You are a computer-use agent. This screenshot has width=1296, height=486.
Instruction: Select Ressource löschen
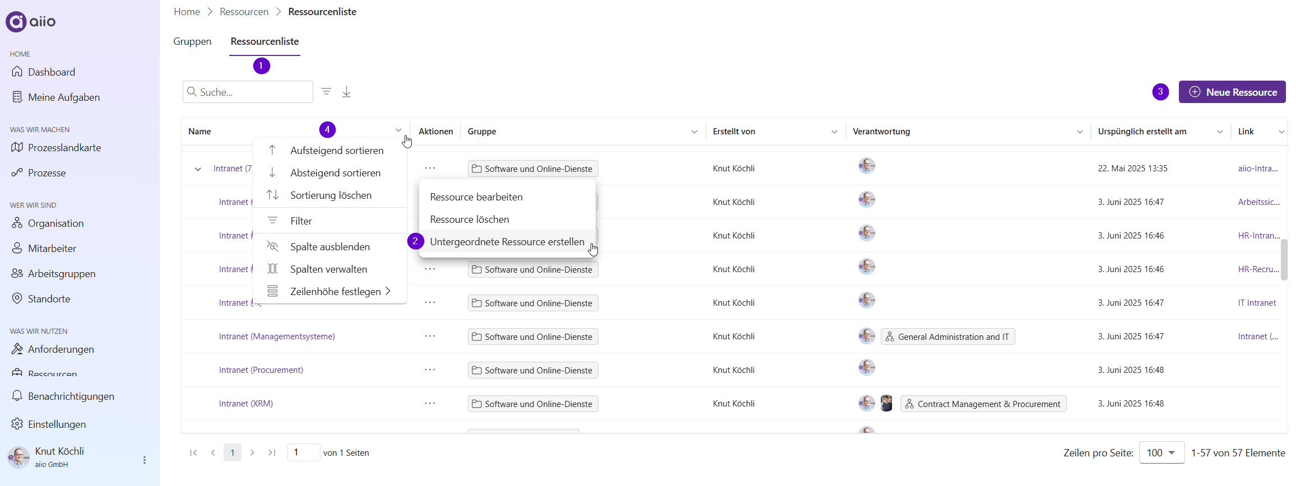pyautogui.click(x=507, y=219)
